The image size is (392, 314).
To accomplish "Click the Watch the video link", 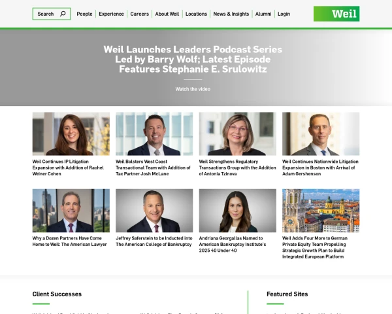I will (x=193, y=89).
